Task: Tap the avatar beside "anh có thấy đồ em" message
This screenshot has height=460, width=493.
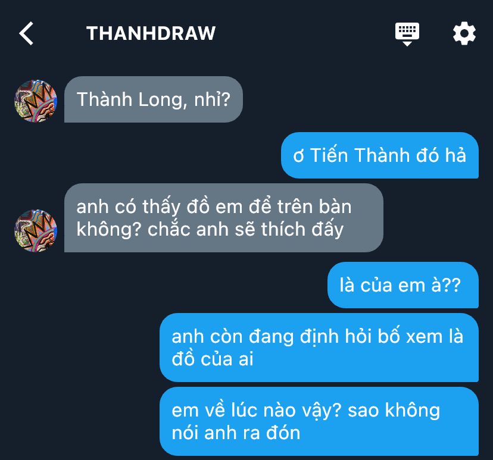Action: (36, 231)
